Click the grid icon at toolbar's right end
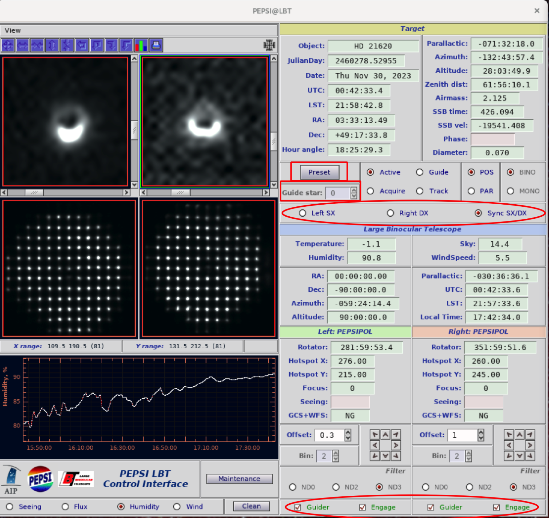Image resolution: width=549 pixels, height=518 pixels. (269, 45)
